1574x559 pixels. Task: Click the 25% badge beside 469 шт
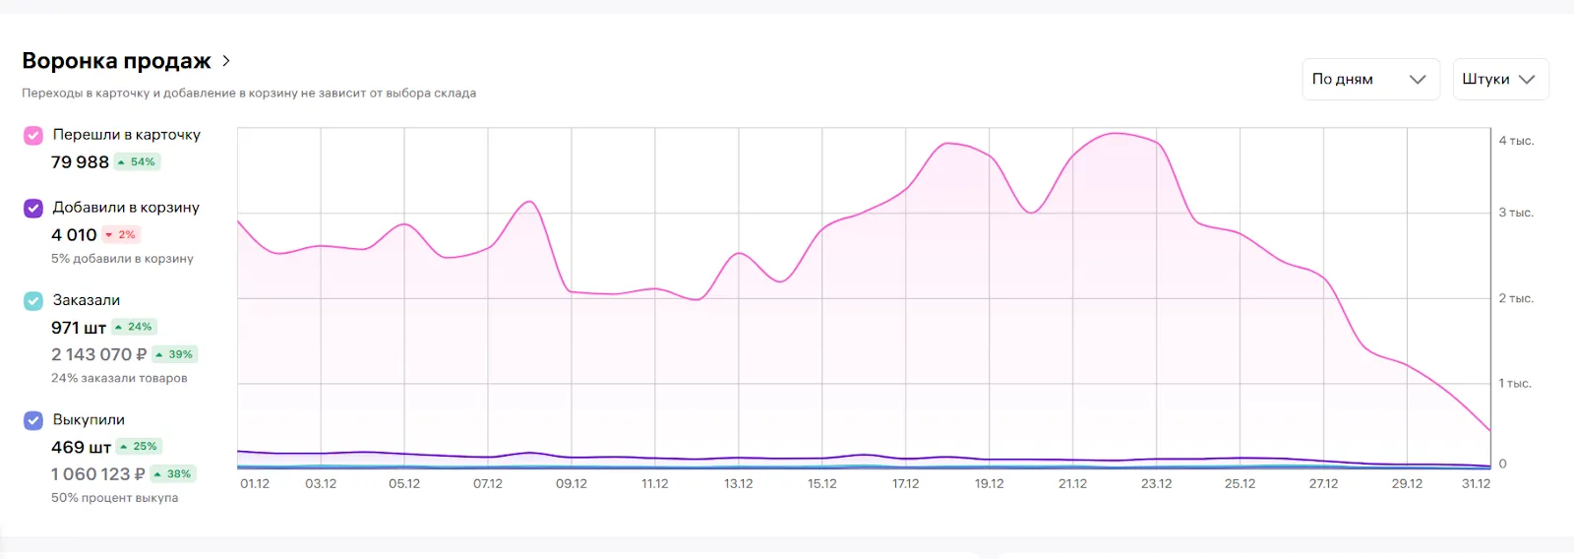click(x=139, y=447)
